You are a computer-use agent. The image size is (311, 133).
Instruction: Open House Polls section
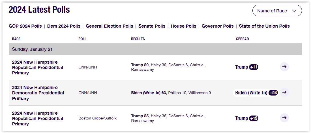tap(183, 26)
